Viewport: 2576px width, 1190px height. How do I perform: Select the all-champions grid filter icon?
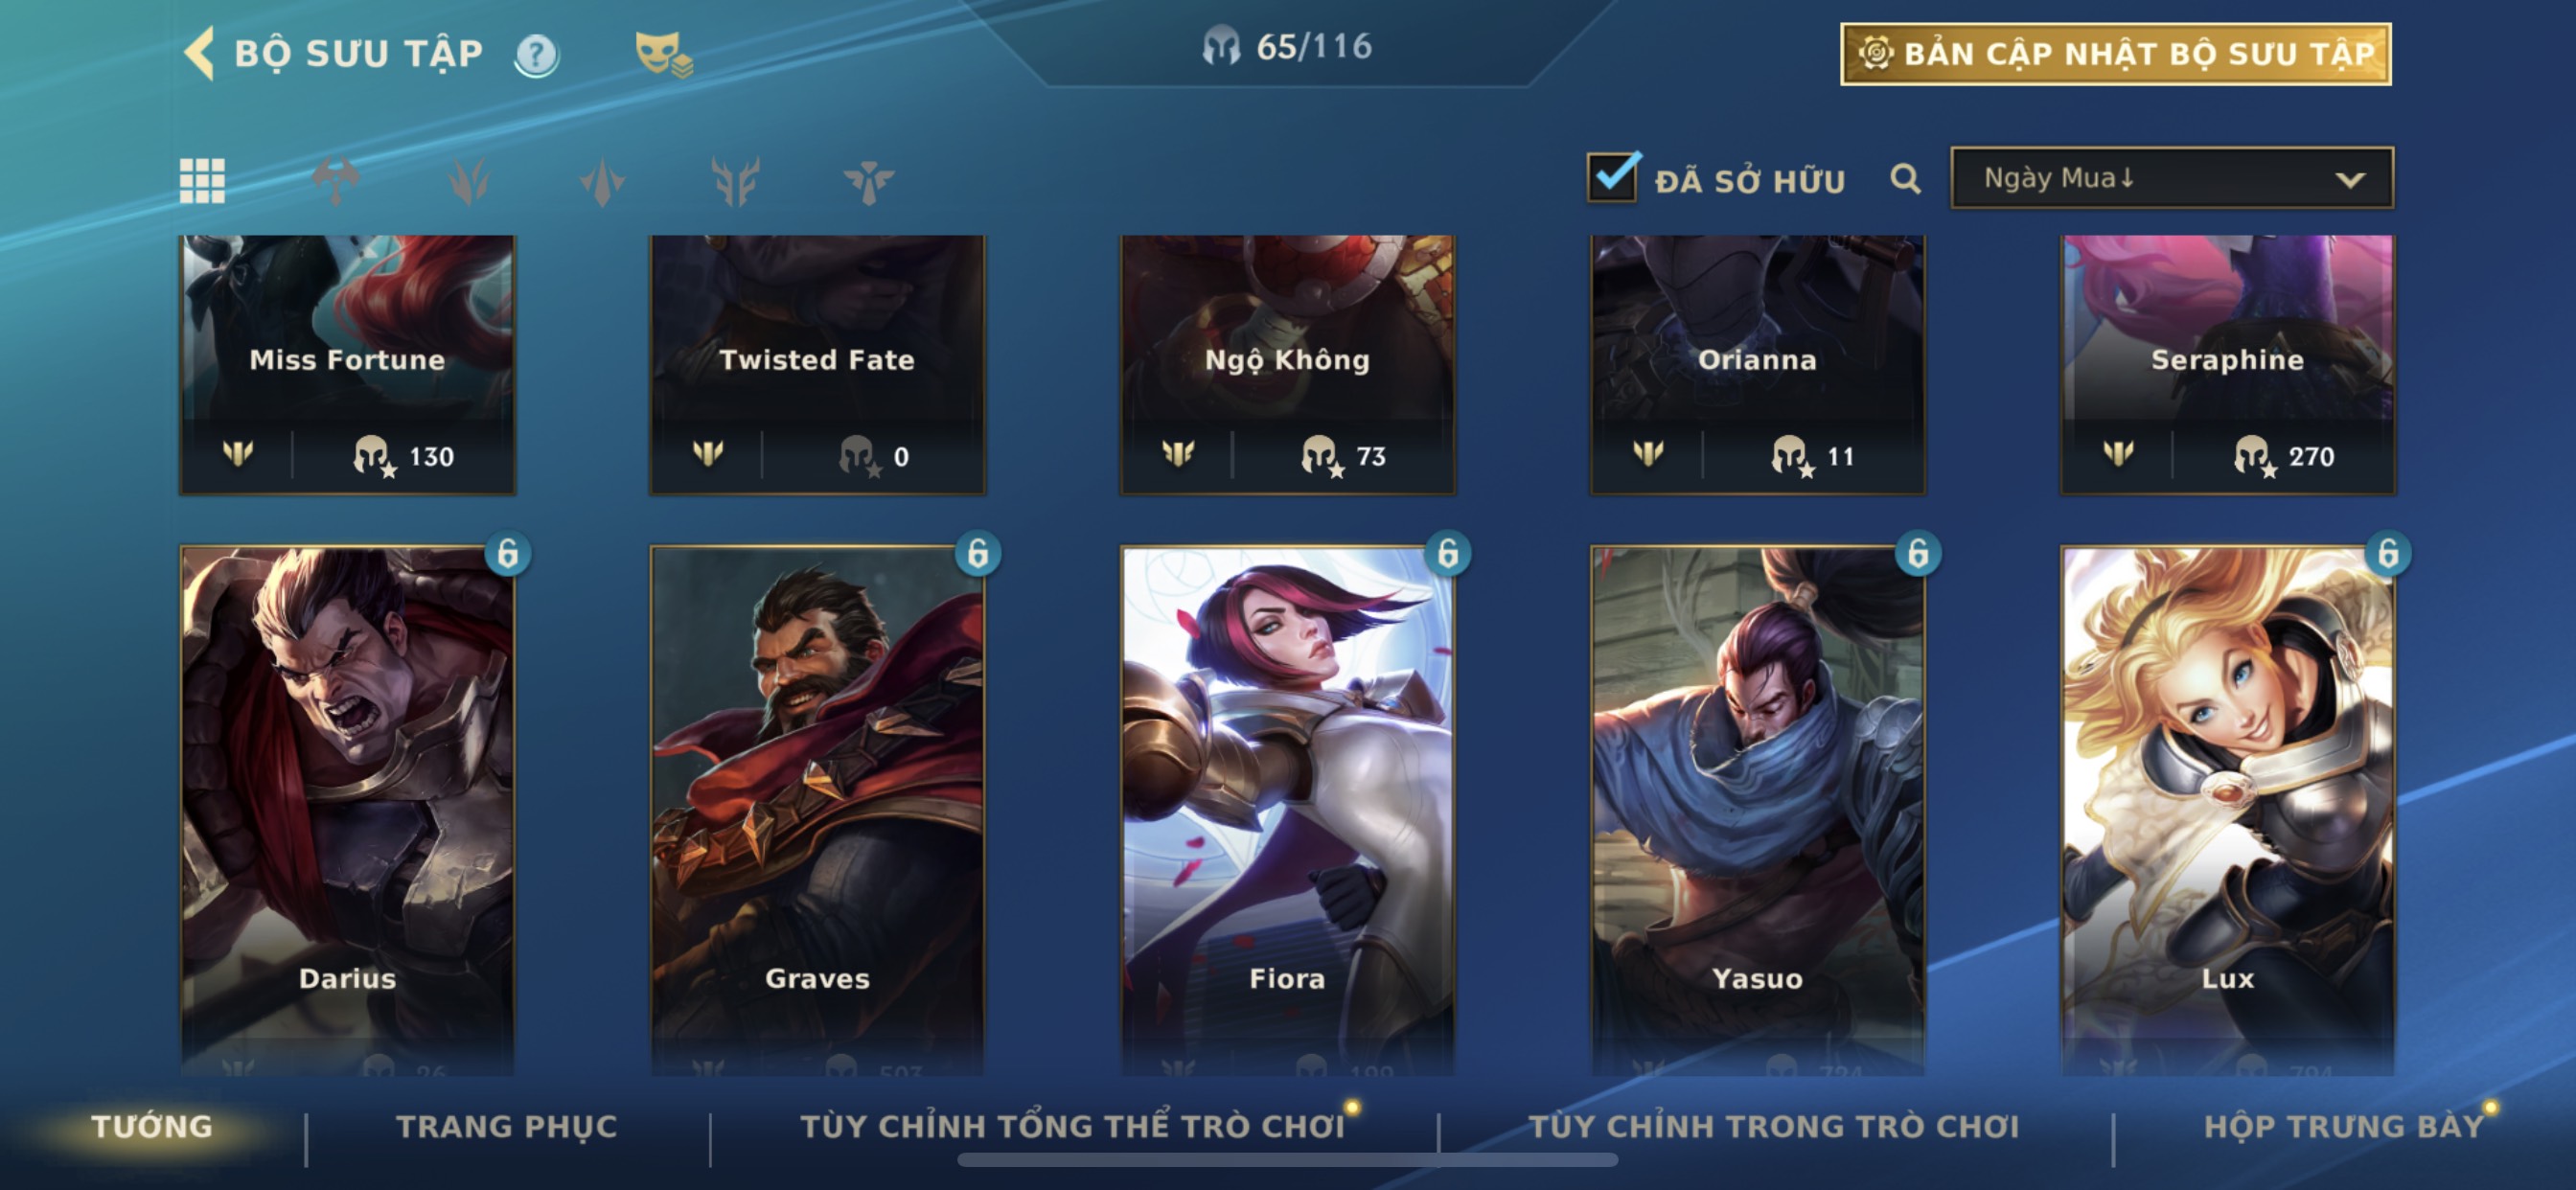[202, 181]
